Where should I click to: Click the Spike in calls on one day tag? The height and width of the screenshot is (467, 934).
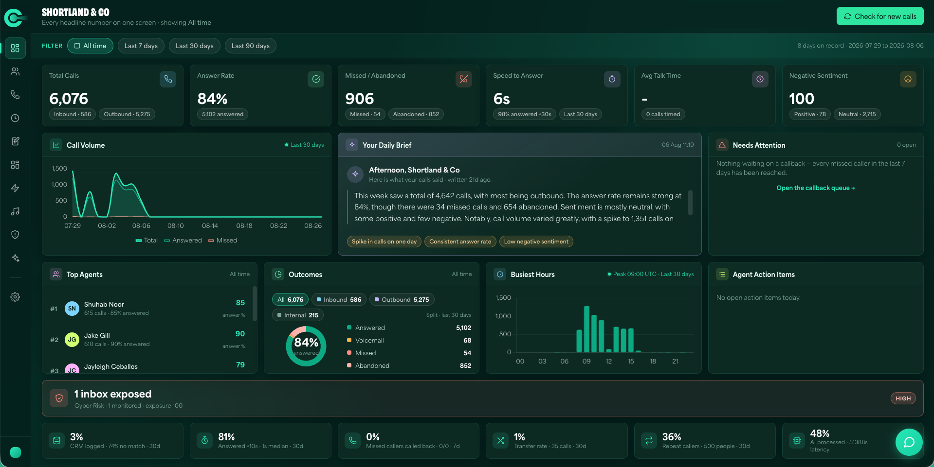(x=384, y=242)
